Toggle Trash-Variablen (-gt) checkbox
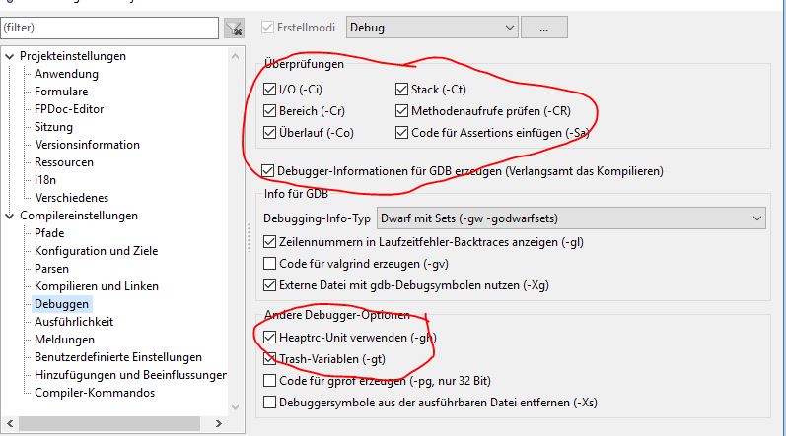This screenshot has height=436, width=786. (x=271, y=359)
